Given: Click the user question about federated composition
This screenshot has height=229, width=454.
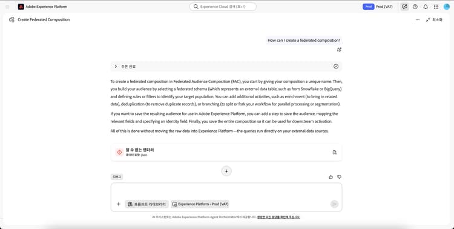Looking at the screenshot, I should (304, 41).
